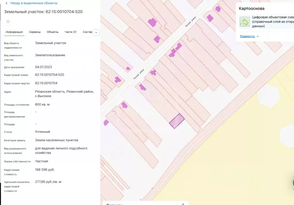Click the Картооснова panel heading
294x205 pixels.
(252, 8)
